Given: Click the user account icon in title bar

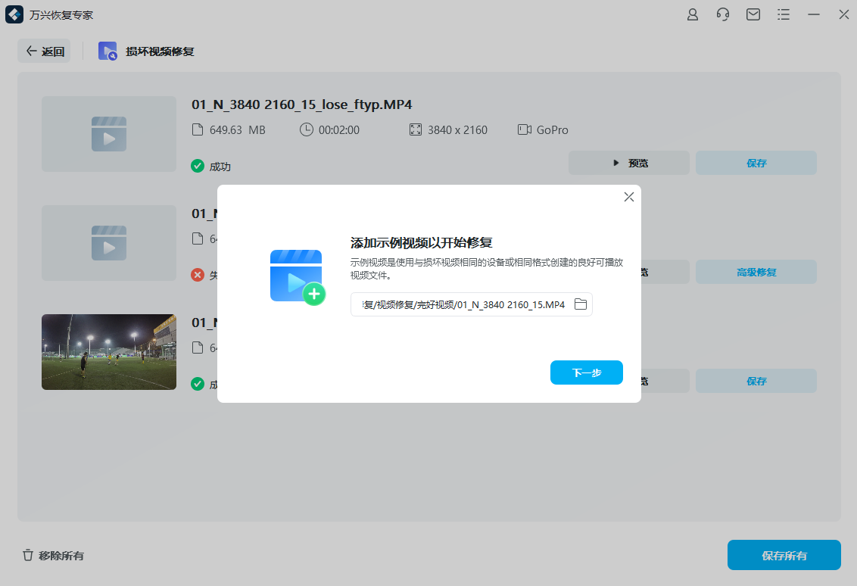Looking at the screenshot, I should pos(692,14).
